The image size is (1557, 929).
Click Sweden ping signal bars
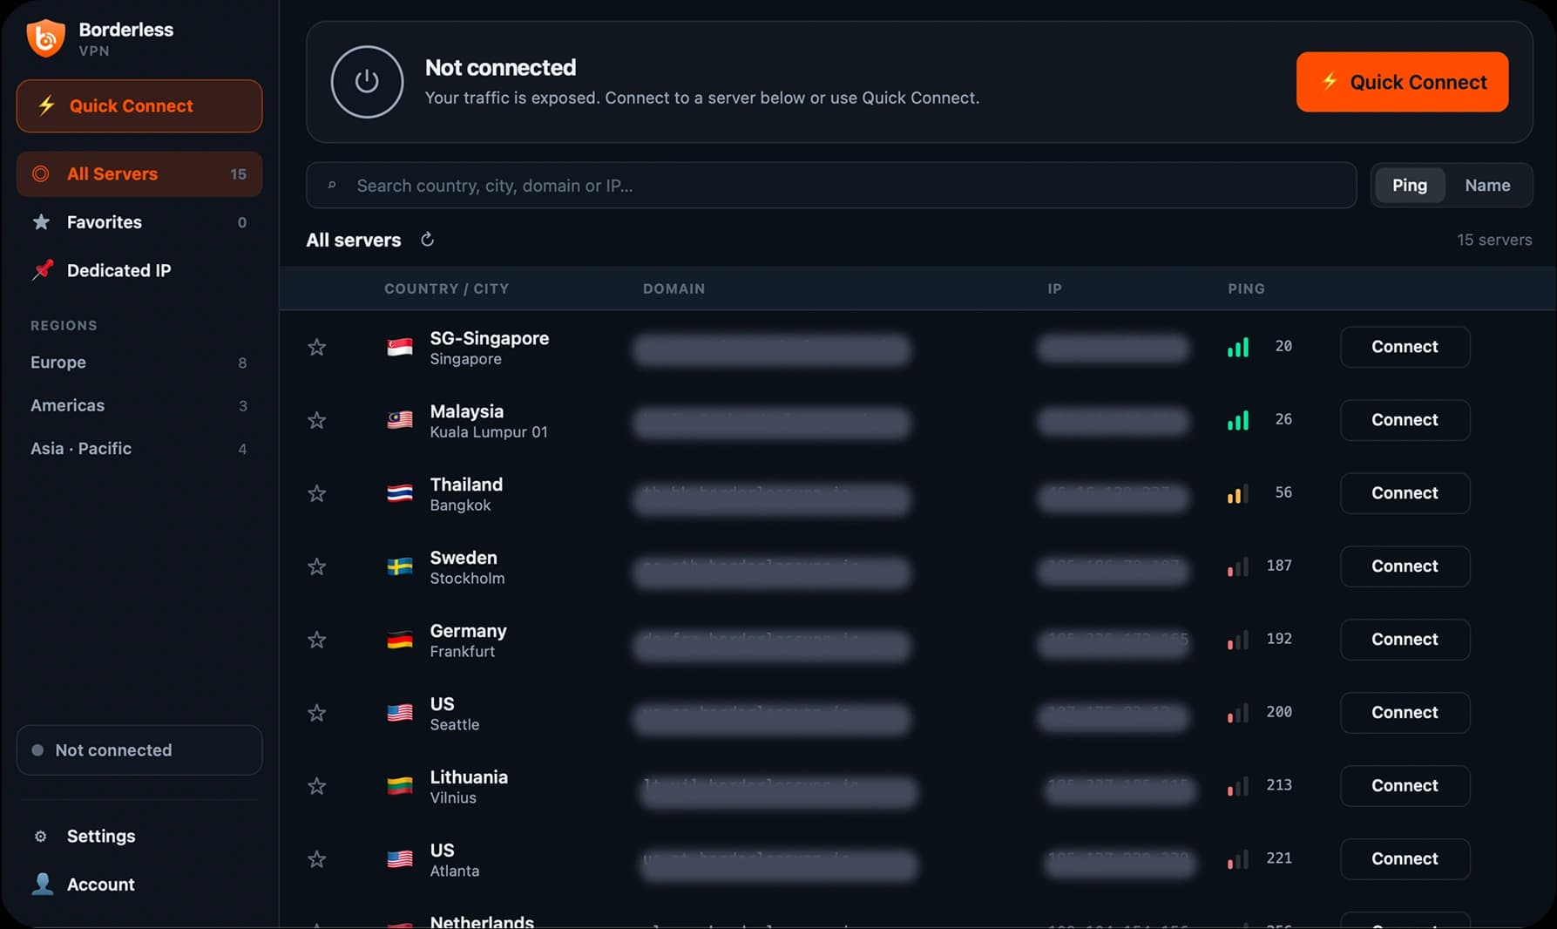1238,566
